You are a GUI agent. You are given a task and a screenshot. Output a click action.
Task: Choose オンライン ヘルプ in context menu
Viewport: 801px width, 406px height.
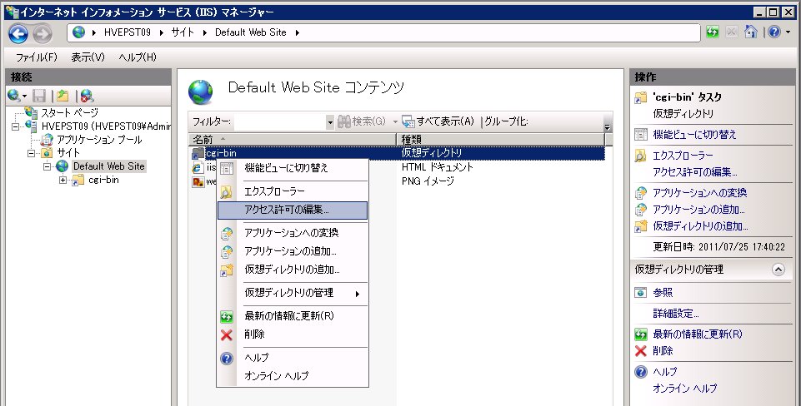coord(293,376)
